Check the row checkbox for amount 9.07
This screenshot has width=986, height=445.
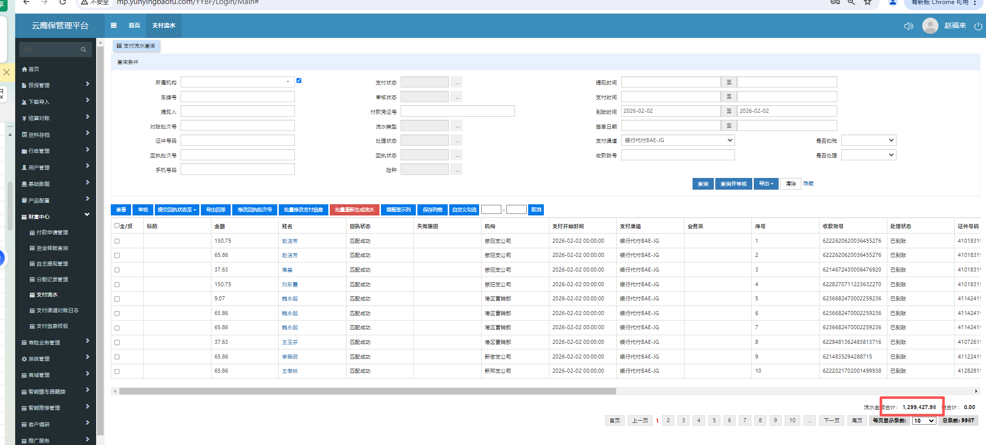click(x=117, y=299)
